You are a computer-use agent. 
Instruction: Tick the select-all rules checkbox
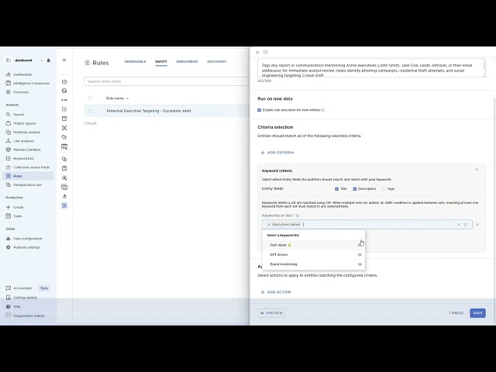(90, 98)
